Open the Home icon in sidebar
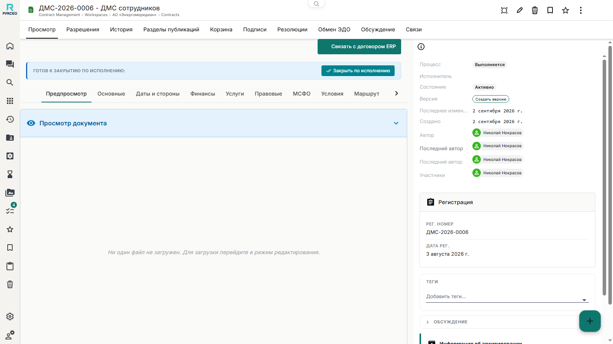The height and width of the screenshot is (344, 613). [x=10, y=46]
